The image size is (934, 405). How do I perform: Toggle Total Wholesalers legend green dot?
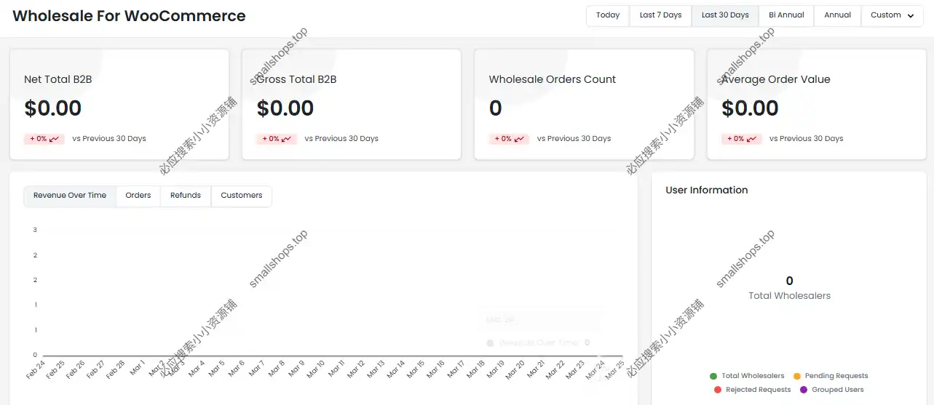pos(713,376)
